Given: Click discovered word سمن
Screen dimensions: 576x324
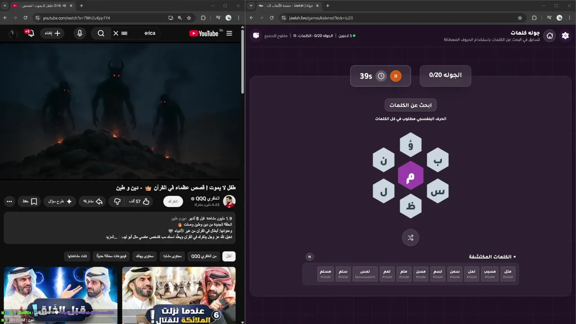Looking at the screenshot, I should pyautogui.click(x=455, y=274).
